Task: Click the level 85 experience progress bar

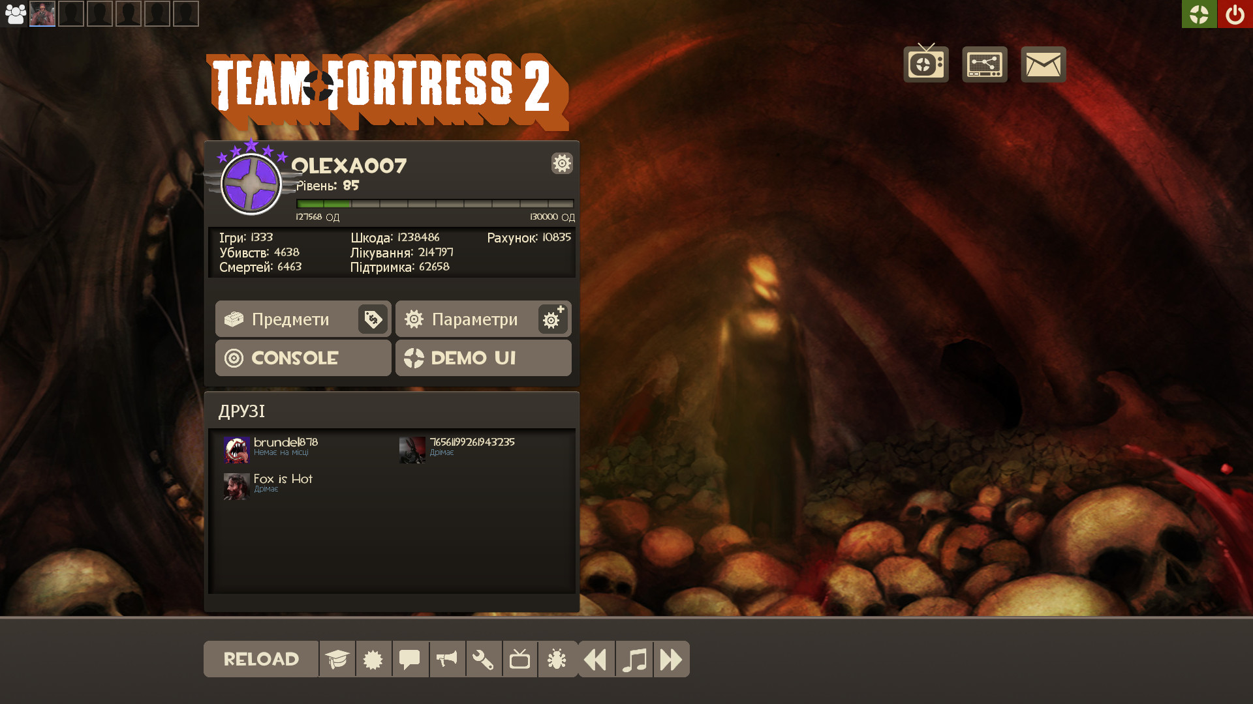Action: (x=434, y=203)
